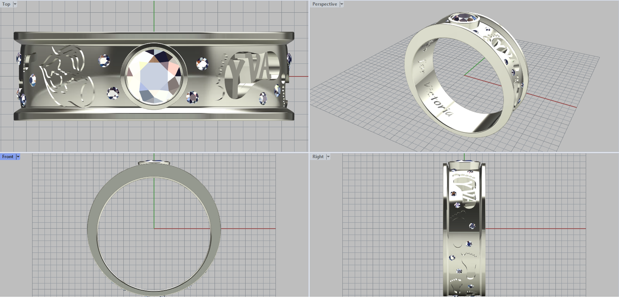Expand the Front viewport menu arrow
Viewport: 619px width, 298px height.
(x=18, y=157)
